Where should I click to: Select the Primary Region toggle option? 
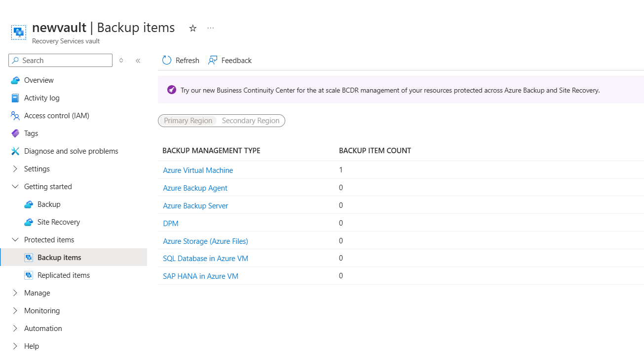(188, 121)
